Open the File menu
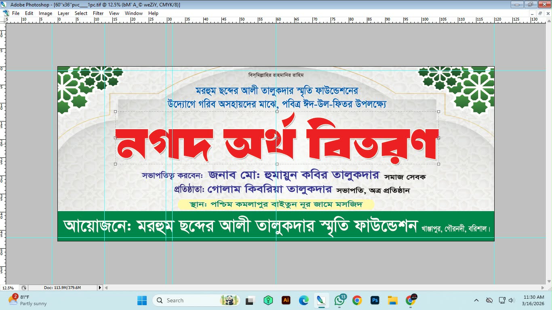The image size is (552, 310). coord(16,13)
